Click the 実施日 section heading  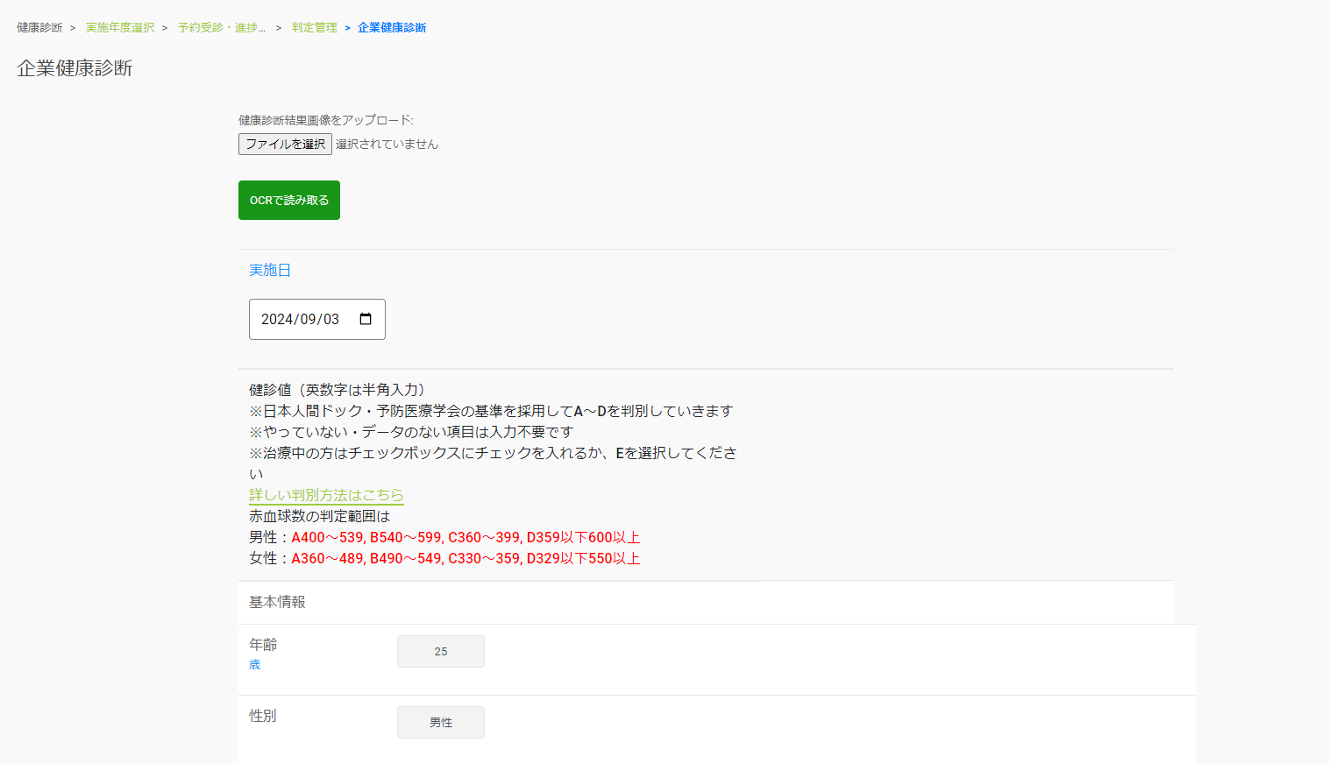[x=270, y=271]
